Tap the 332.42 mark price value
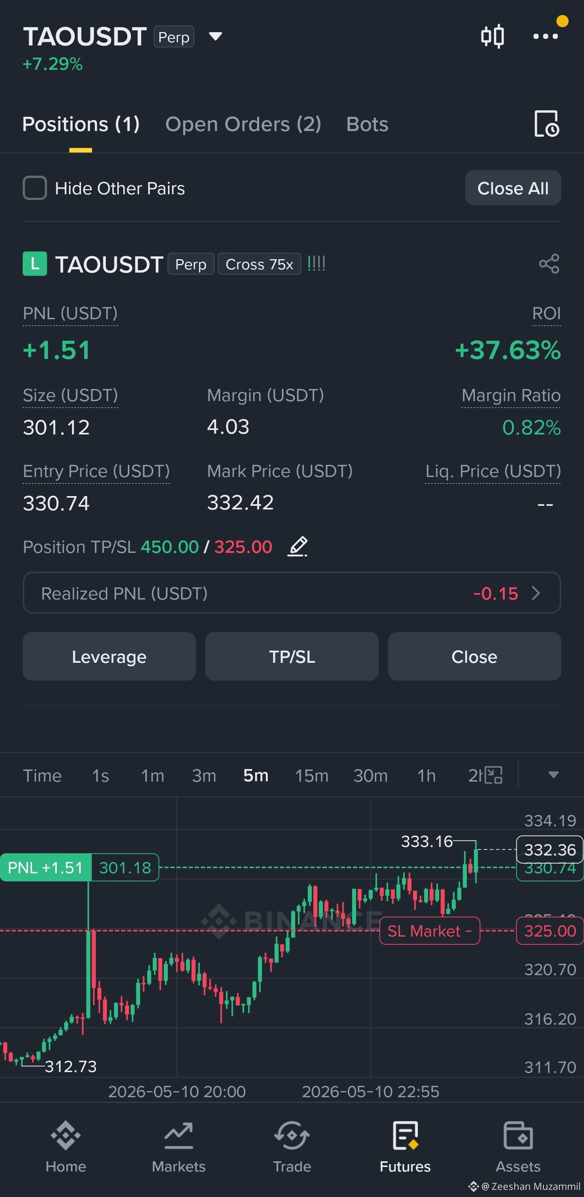Image resolution: width=584 pixels, height=1197 pixels. click(x=240, y=502)
